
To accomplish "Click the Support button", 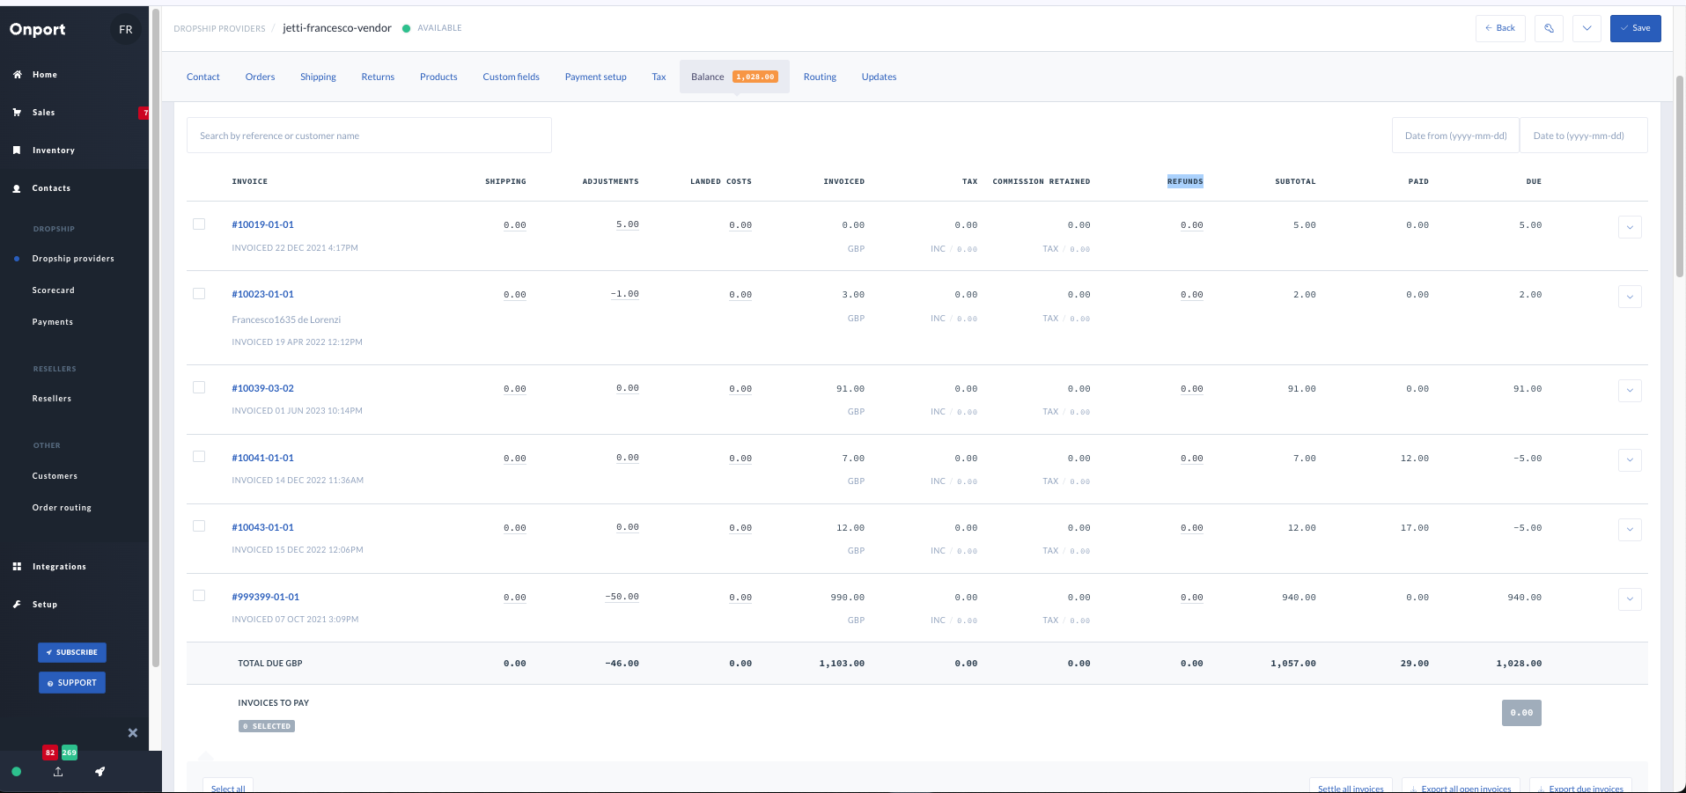I will tap(72, 683).
